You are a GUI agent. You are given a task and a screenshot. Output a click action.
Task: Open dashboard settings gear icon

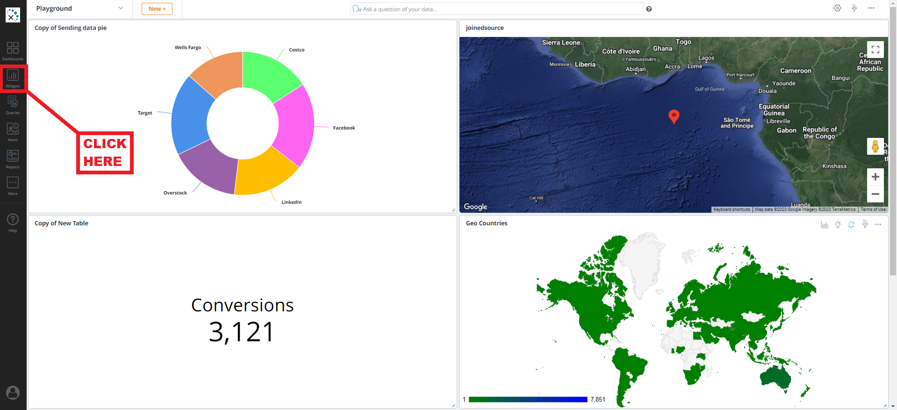pyautogui.click(x=837, y=8)
